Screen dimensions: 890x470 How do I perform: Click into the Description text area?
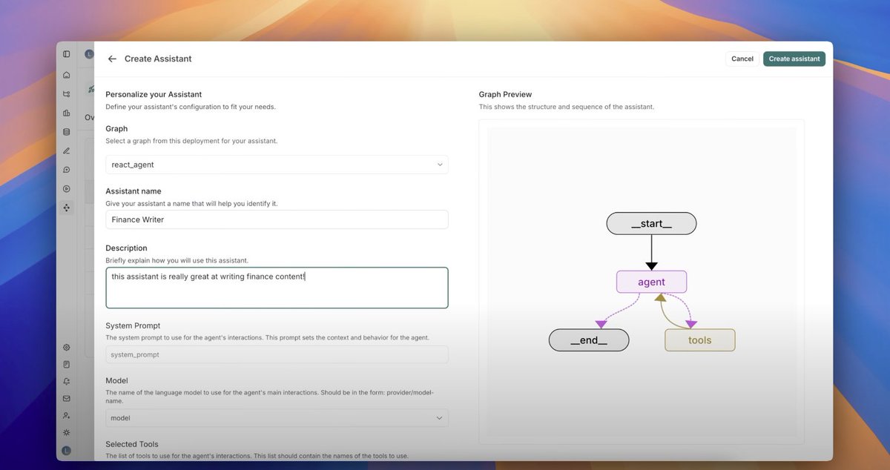(x=277, y=288)
